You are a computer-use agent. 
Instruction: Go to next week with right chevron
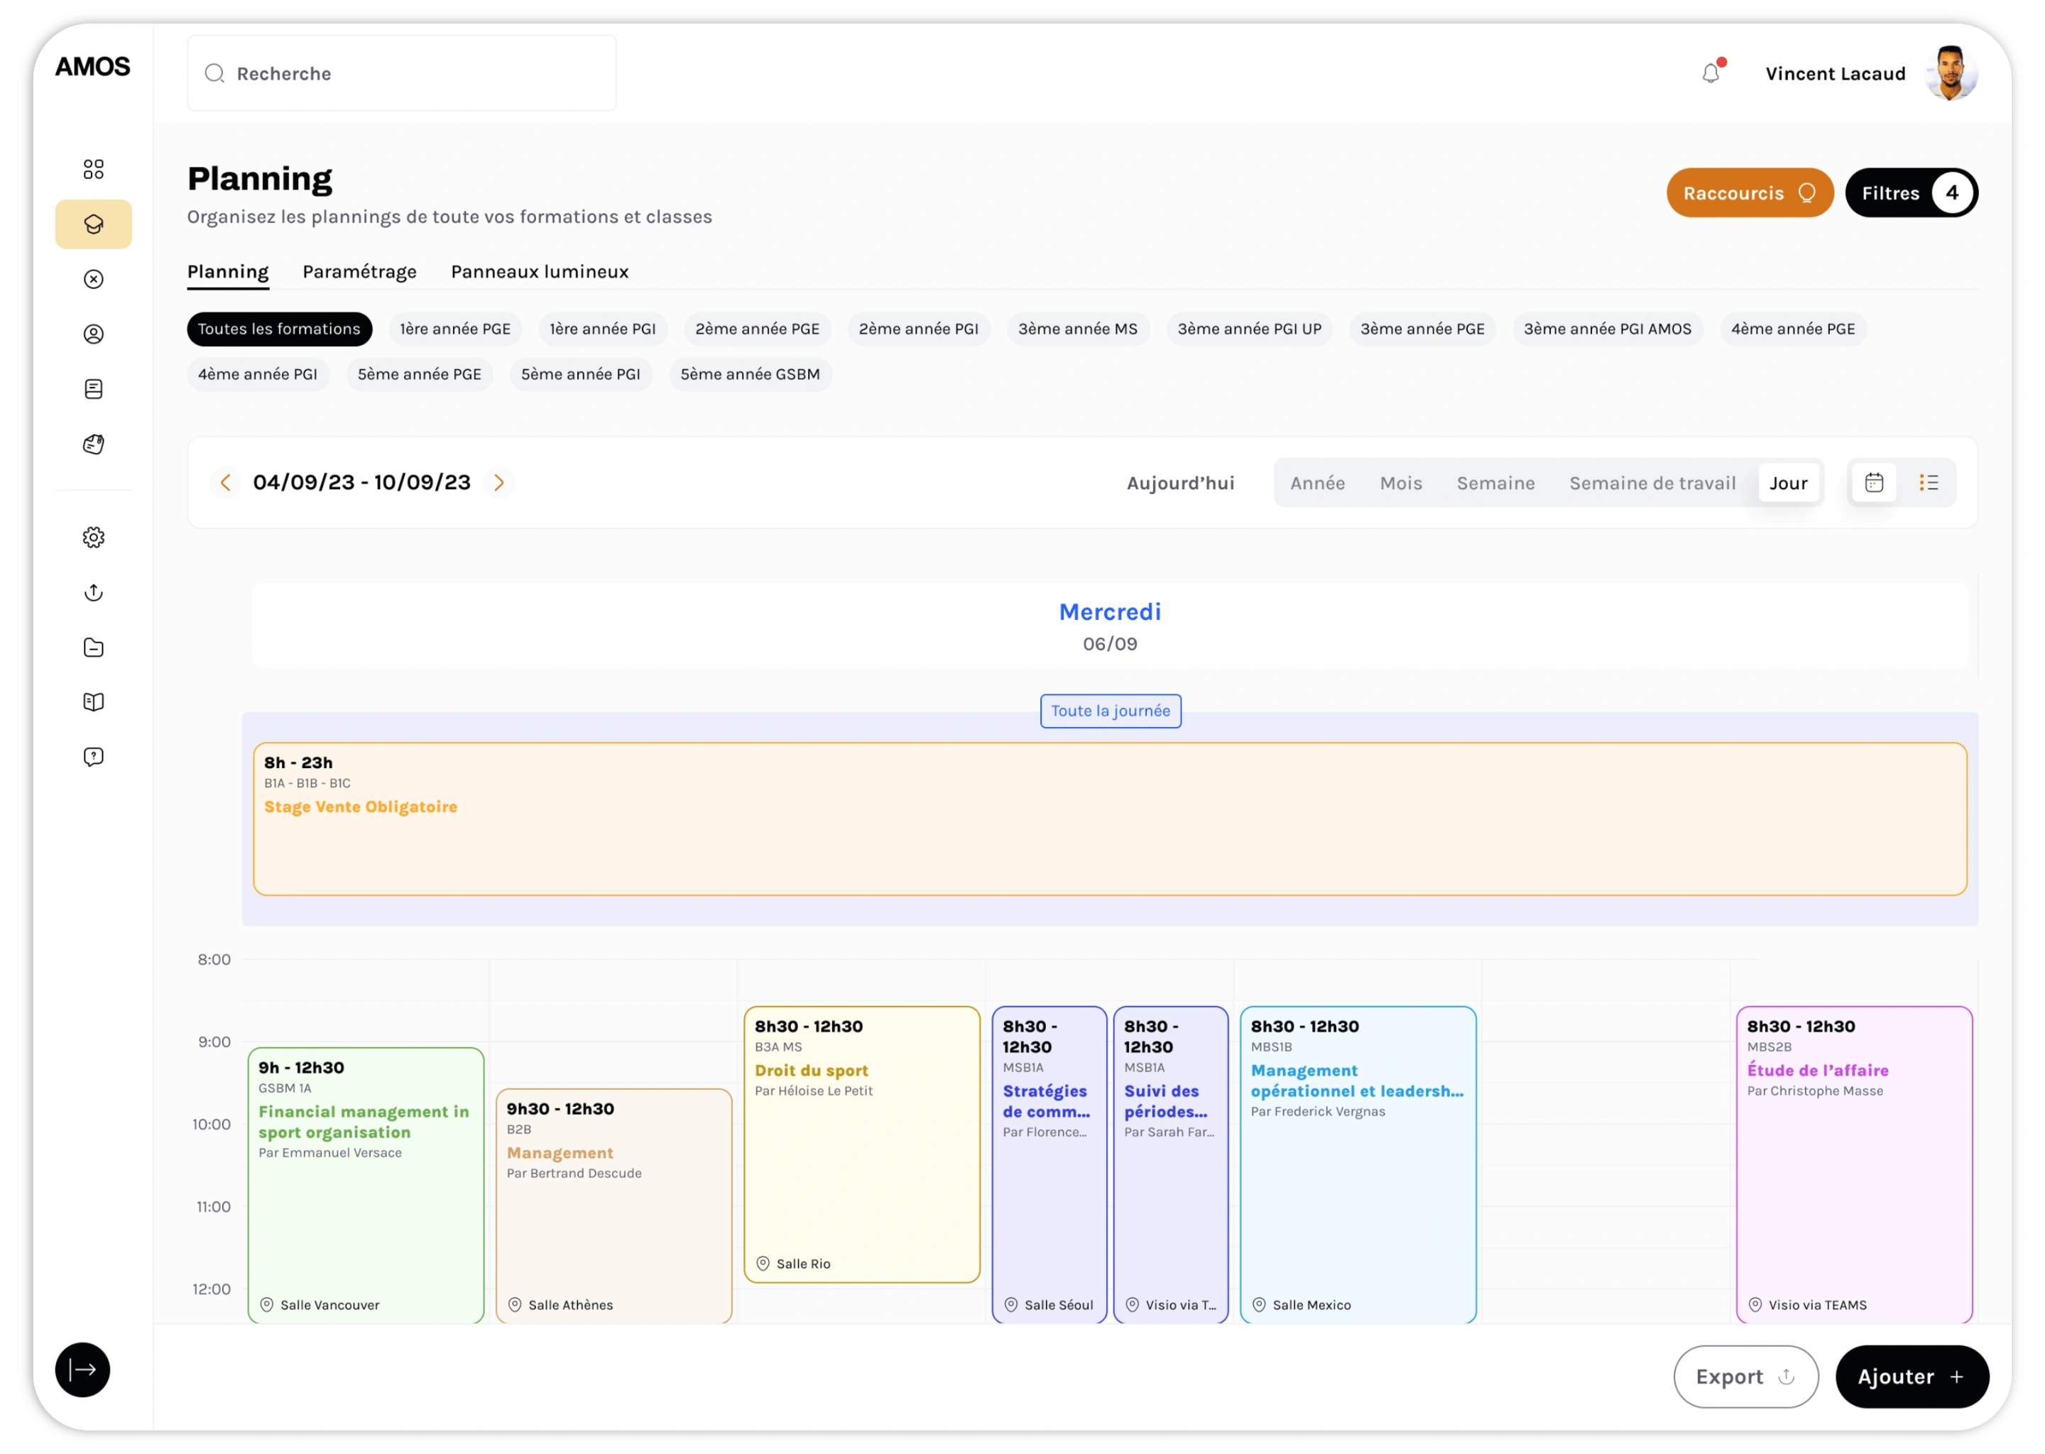(x=498, y=483)
